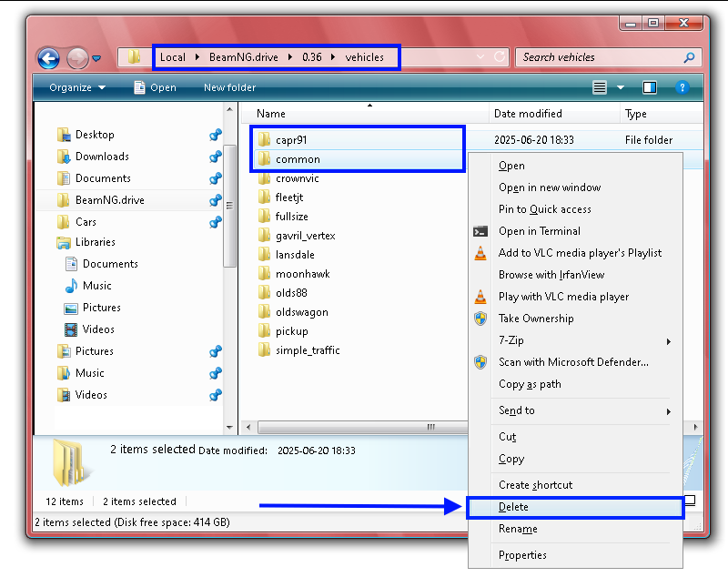This screenshot has height=577, width=728.
Task: Open Music library under Libraries
Action: coord(97,286)
